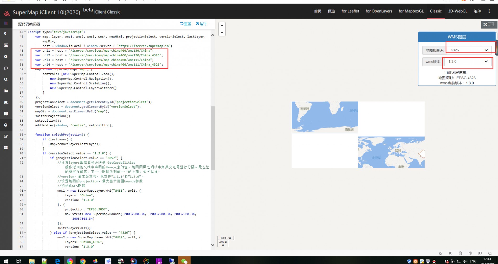The width and height of the screenshot is (498, 264).
Task: Click the 运行 run button
Action: pos(201,24)
